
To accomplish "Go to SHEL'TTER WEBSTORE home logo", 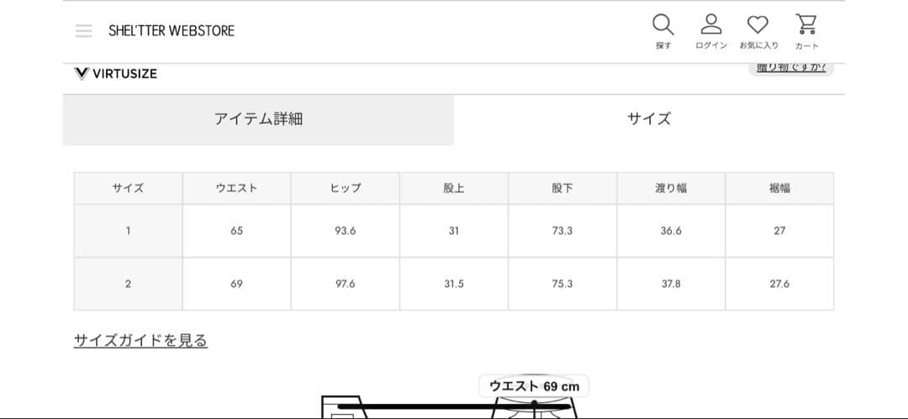I will pos(172,31).
